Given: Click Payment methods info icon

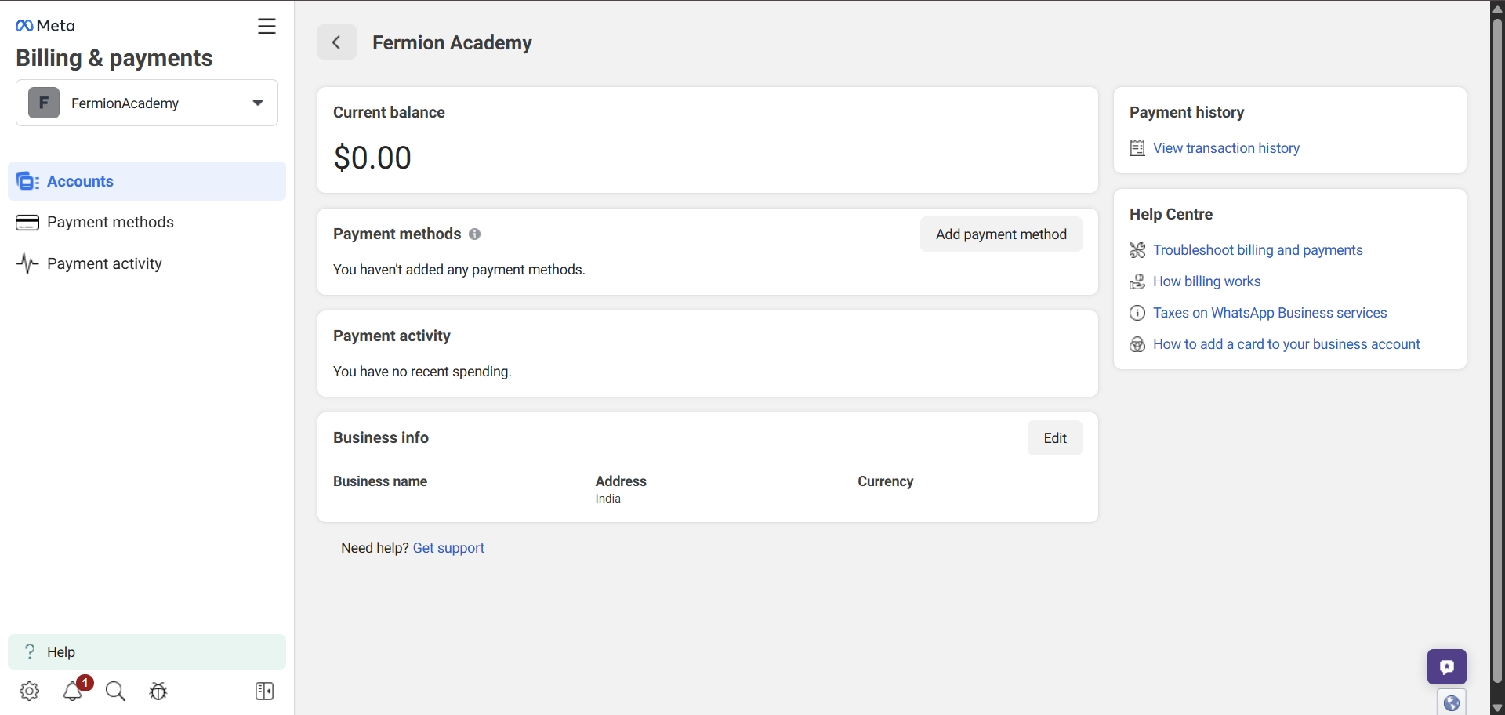Looking at the screenshot, I should click(x=474, y=234).
